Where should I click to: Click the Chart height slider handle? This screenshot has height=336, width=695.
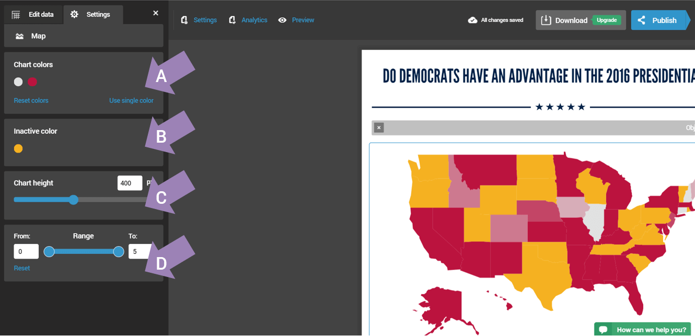pyautogui.click(x=74, y=200)
